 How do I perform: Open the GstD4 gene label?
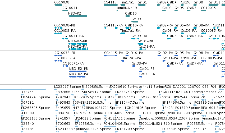(x=172, y=2)
